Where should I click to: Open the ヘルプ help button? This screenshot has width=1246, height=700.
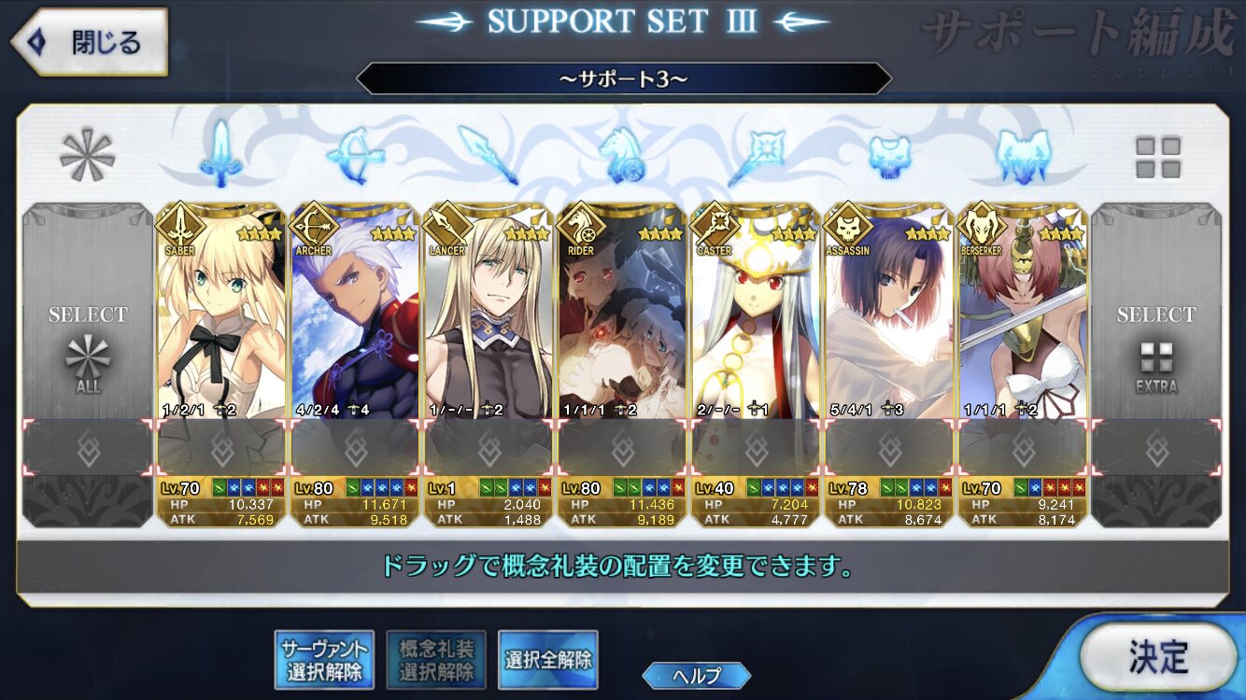point(697,676)
